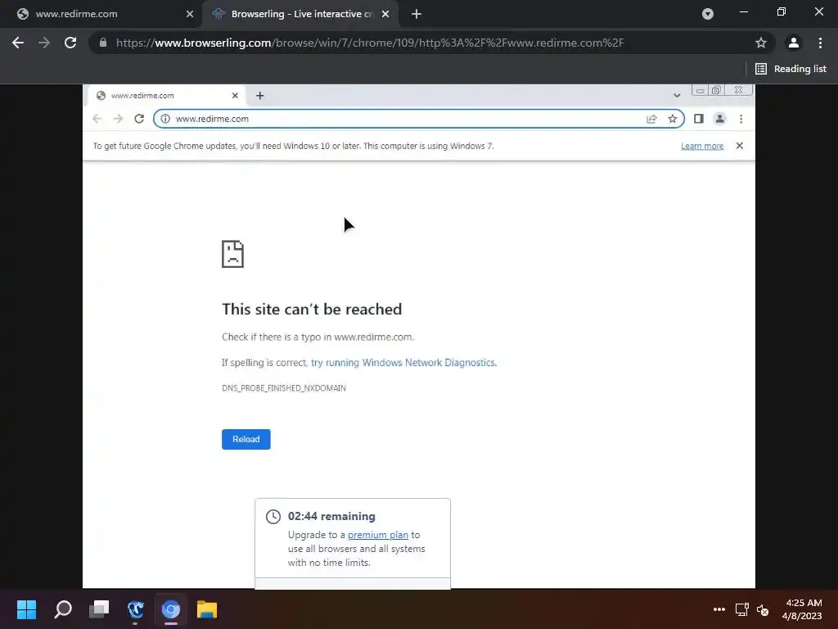The image size is (838, 629).
Task: Open the tab search dropdown in outer title bar
Action: click(708, 14)
